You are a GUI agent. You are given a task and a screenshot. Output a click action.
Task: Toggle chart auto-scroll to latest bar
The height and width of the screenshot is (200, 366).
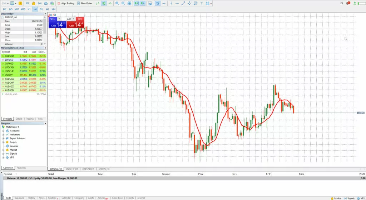tap(137, 3)
